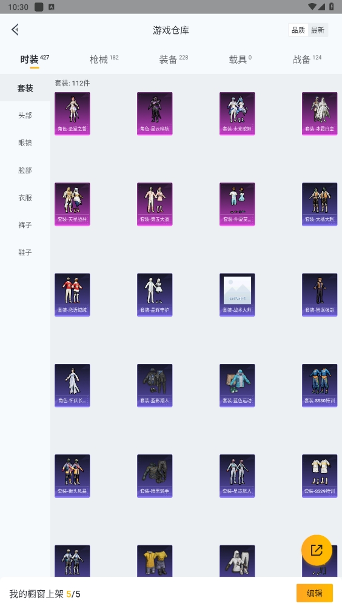Open the 套装-蓝彩潮人 outfit
The width and height of the screenshot is (342, 609).
click(x=155, y=385)
